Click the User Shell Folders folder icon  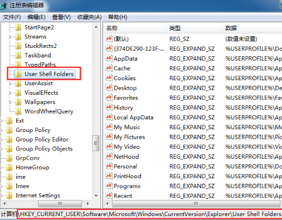[18, 74]
